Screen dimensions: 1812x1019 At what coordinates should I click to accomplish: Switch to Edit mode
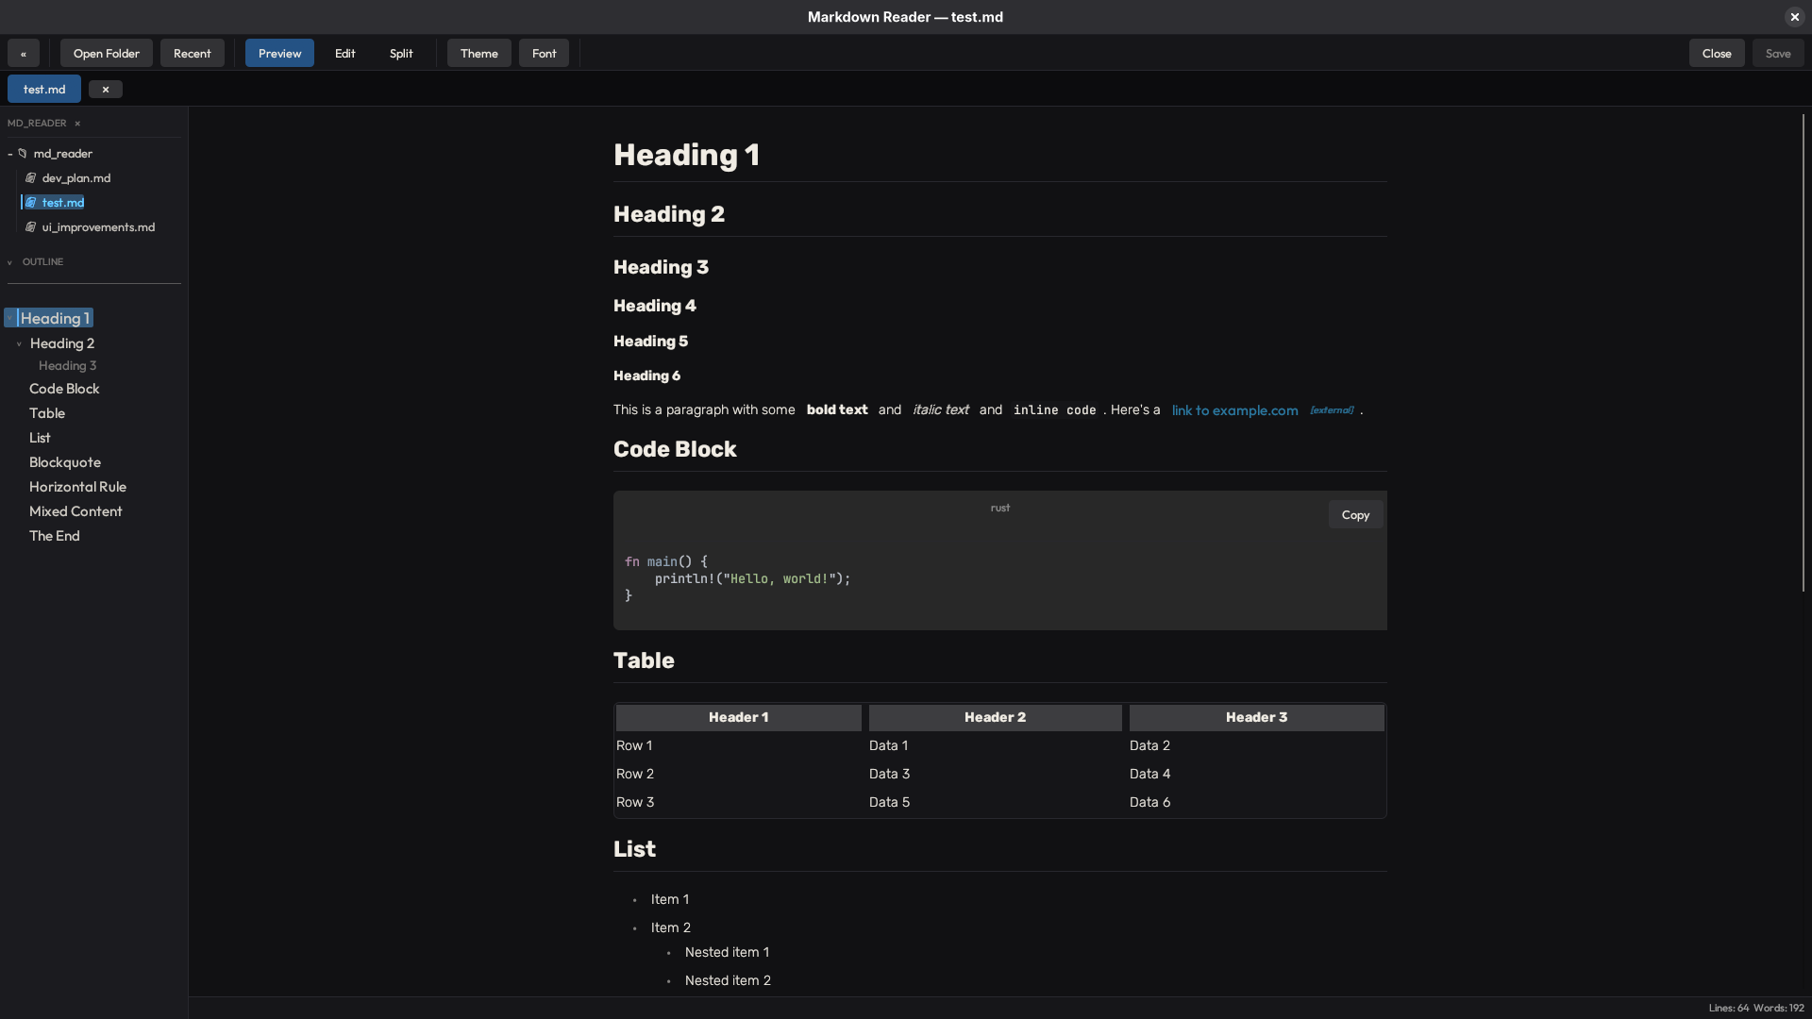click(344, 53)
